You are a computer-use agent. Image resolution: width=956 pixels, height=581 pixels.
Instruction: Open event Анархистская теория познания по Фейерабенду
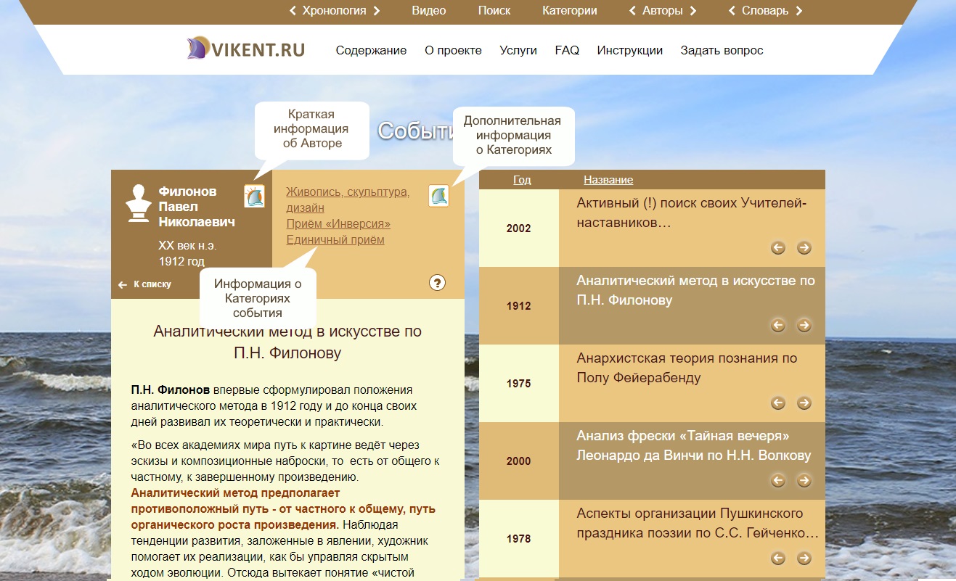pyautogui.click(x=687, y=368)
